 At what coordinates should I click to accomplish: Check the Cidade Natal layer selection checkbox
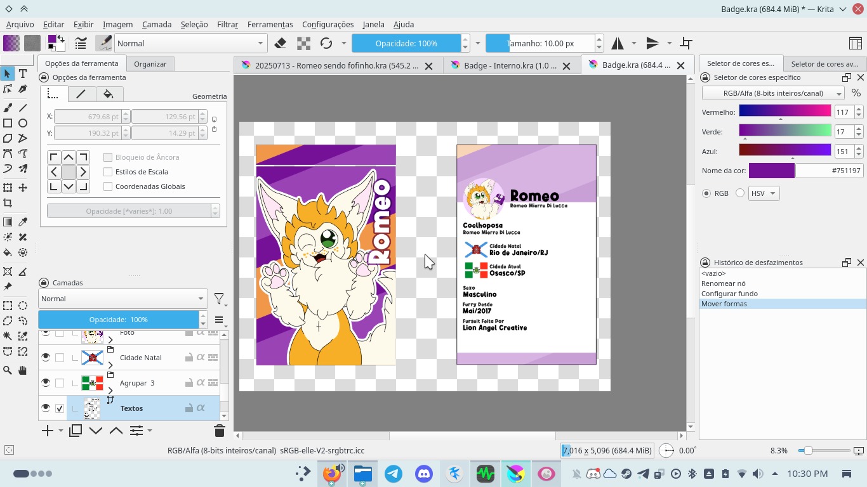click(60, 358)
